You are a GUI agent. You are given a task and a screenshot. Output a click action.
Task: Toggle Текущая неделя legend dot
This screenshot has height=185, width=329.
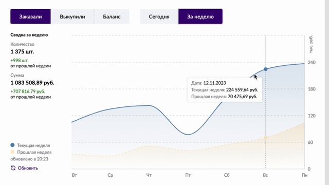click(12, 145)
